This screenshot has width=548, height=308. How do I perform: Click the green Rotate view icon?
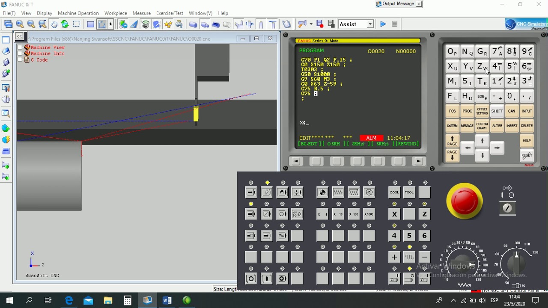(65, 24)
